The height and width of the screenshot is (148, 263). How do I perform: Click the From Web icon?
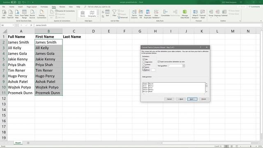[17, 14]
